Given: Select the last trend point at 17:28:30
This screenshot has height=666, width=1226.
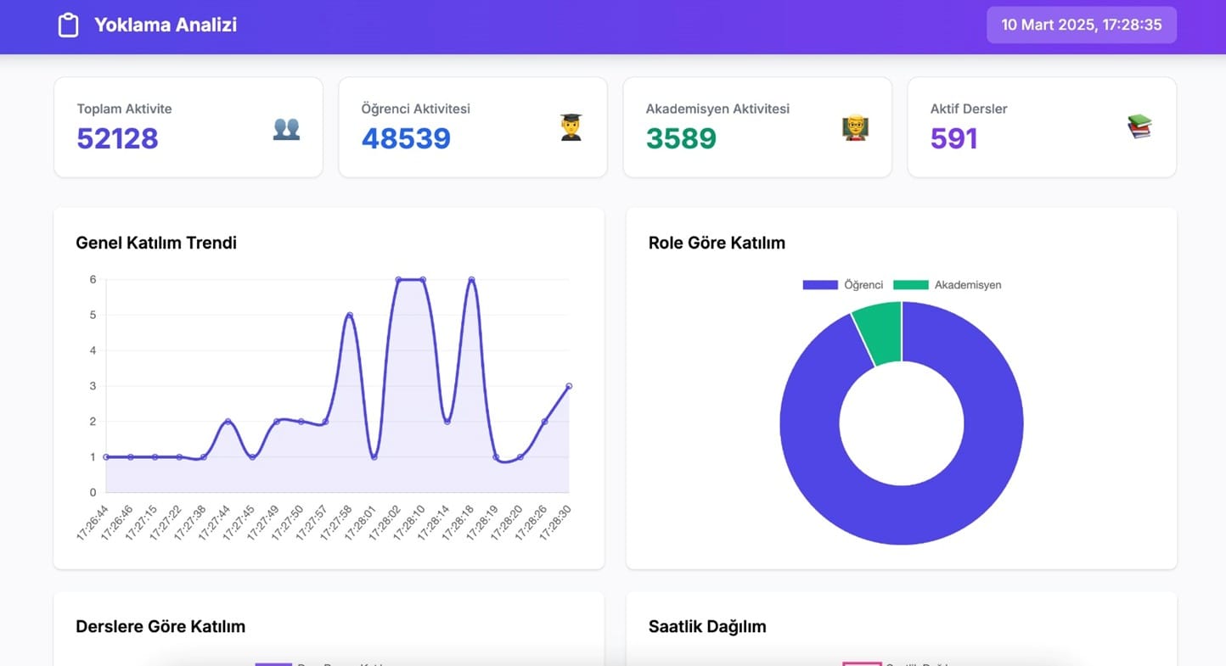Looking at the screenshot, I should pyautogui.click(x=569, y=386).
